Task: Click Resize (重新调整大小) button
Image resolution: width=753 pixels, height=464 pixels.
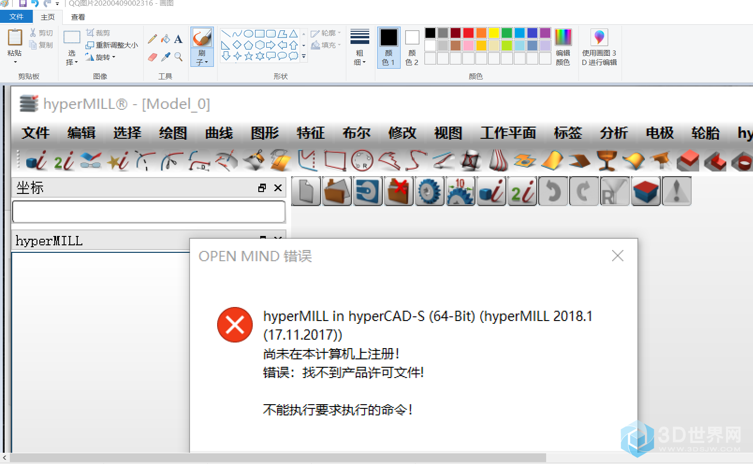Action: 112,45
